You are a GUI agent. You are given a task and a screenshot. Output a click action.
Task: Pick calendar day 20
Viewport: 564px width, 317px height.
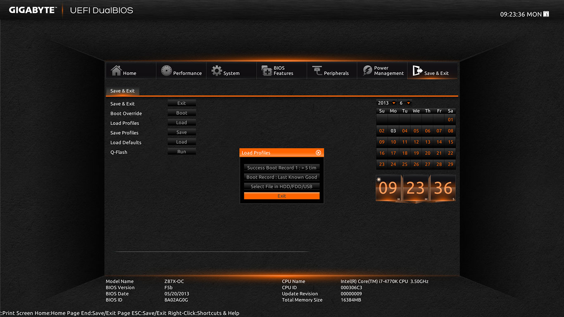coord(428,153)
